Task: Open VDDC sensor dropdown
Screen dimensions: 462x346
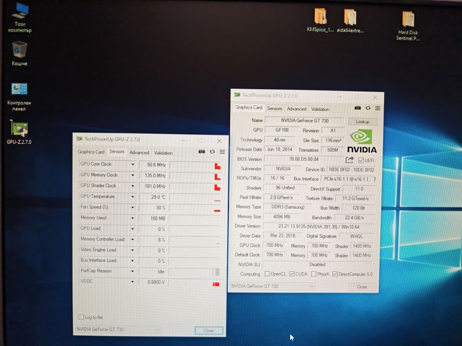Action: [133, 282]
